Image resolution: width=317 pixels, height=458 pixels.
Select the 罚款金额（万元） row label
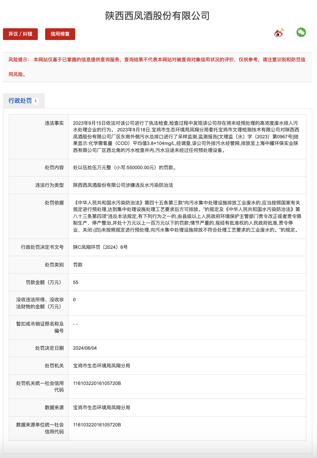pos(45,283)
